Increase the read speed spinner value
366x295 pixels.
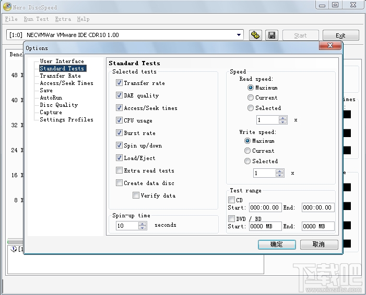coord(282,118)
